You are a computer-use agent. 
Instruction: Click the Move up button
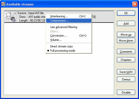tap(126, 34)
